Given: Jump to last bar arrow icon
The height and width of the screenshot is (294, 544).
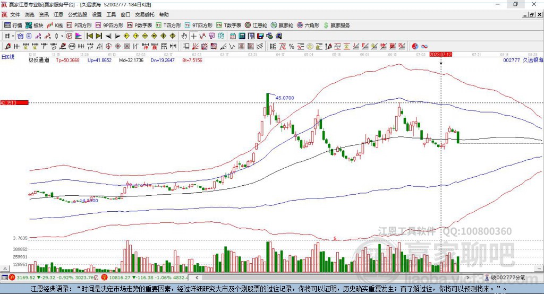Looking at the screenshot, I should 99,36.
